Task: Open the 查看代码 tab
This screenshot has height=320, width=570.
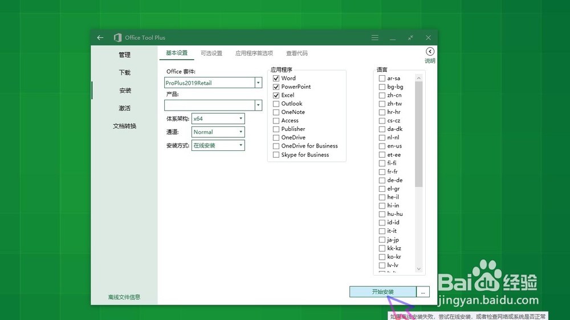Action: click(x=296, y=54)
